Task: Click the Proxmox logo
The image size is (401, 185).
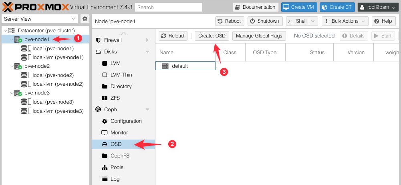Action: coord(36,7)
